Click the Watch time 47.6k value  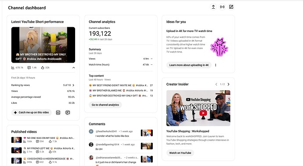(146, 64)
